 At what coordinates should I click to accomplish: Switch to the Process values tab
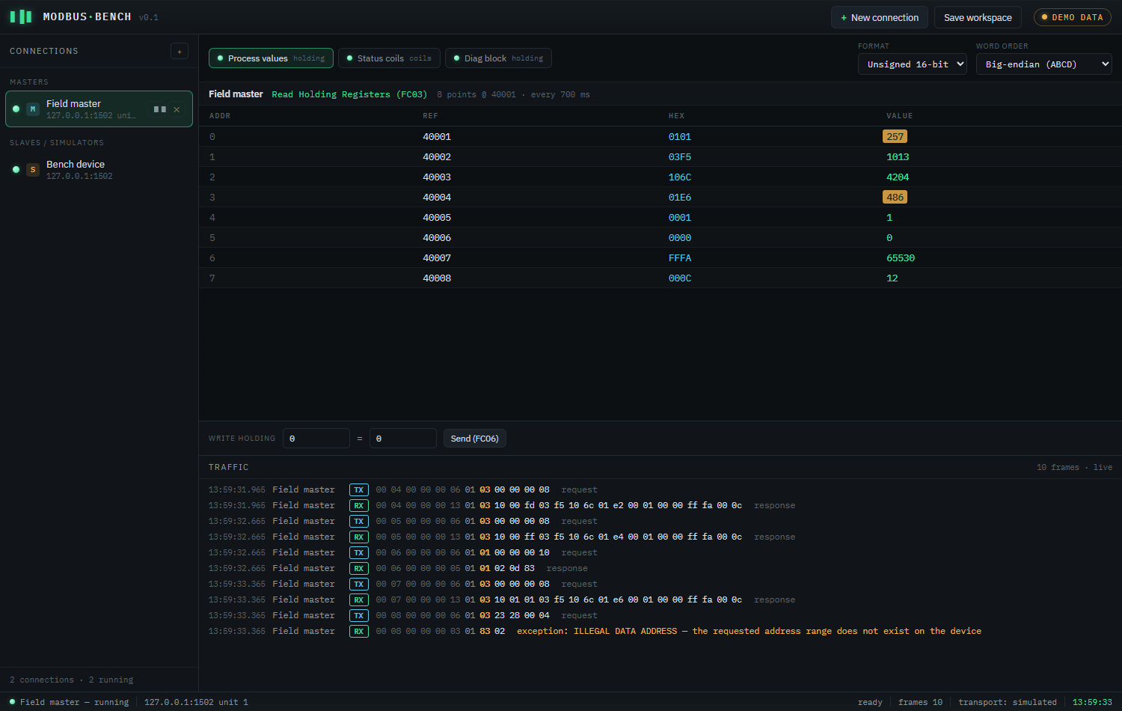coord(271,58)
